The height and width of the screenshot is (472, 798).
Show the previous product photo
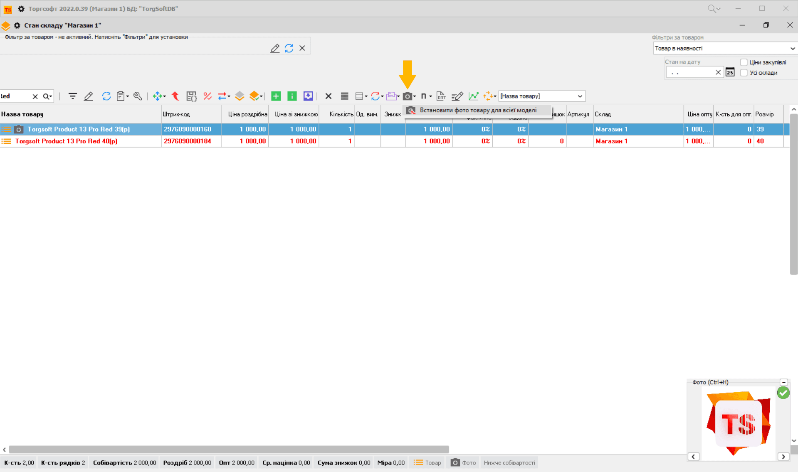click(x=693, y=457)
